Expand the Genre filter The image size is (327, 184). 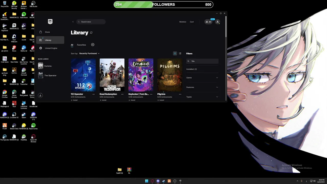(x=202, y=78)
